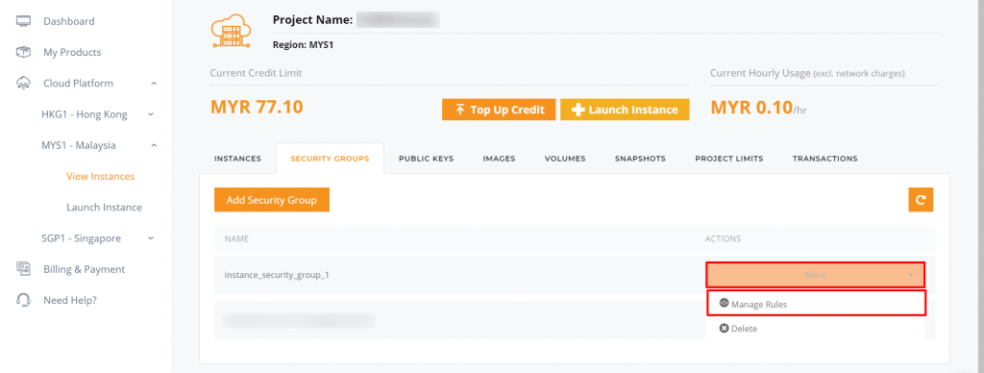
Task: Collapse the MYS1 - Malaysia chevron
Action: [x=154, y=145]
